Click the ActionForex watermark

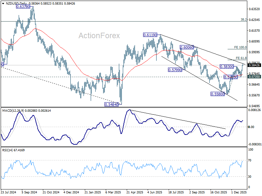coord(99,36)
